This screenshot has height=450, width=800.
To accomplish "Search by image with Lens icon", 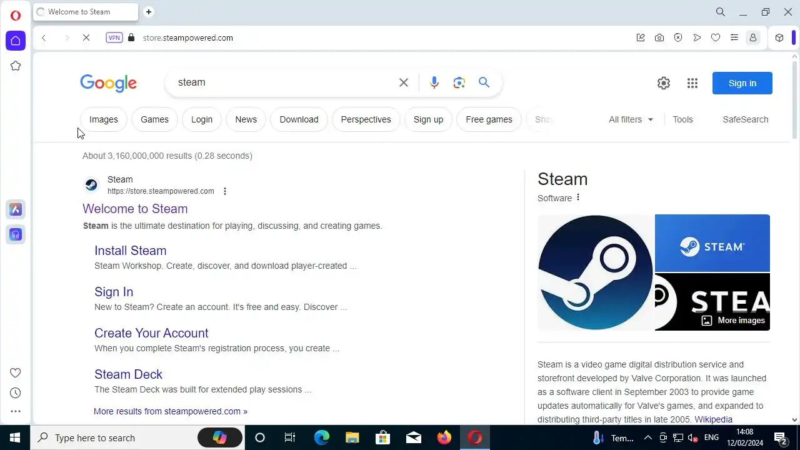I will point(459,82).
